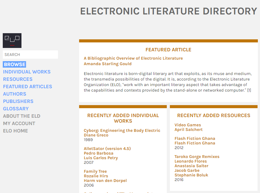
Task: Click the Recently Added Resources heading
Action: (x=214, y=116)
